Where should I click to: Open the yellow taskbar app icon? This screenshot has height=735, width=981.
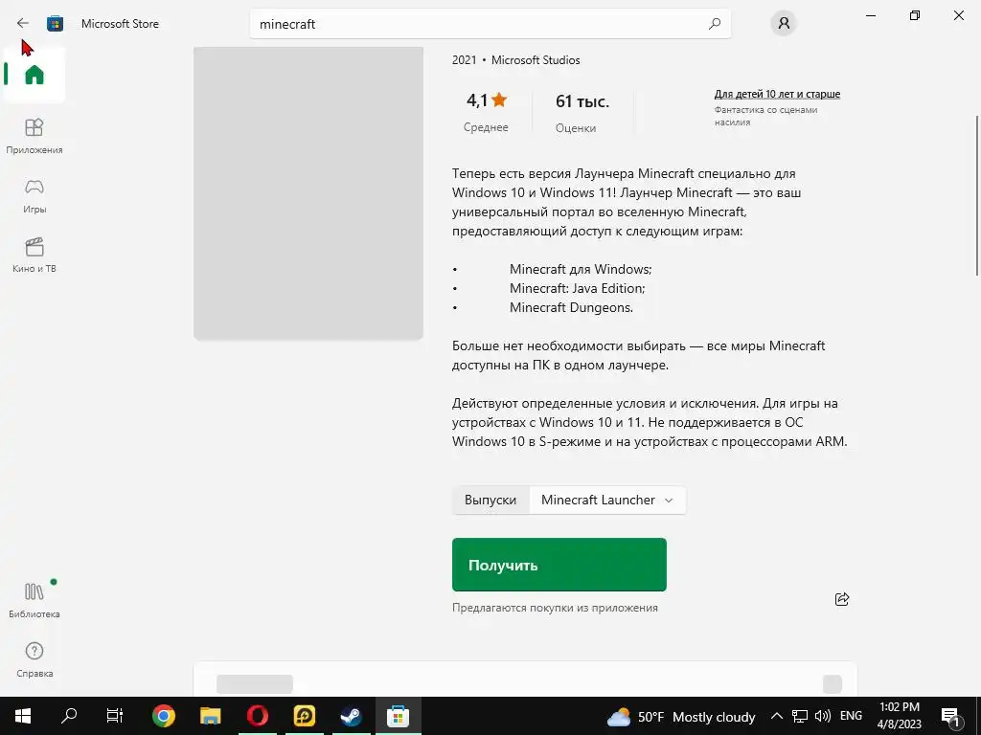point(304,716)
